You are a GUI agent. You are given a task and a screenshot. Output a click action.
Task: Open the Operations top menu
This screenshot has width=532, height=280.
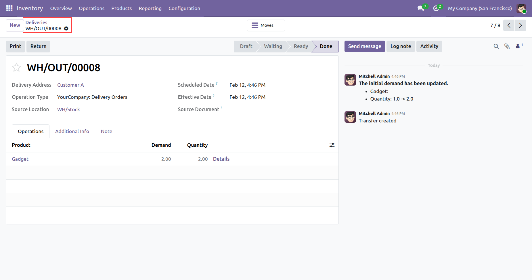[x=92, y=8]
